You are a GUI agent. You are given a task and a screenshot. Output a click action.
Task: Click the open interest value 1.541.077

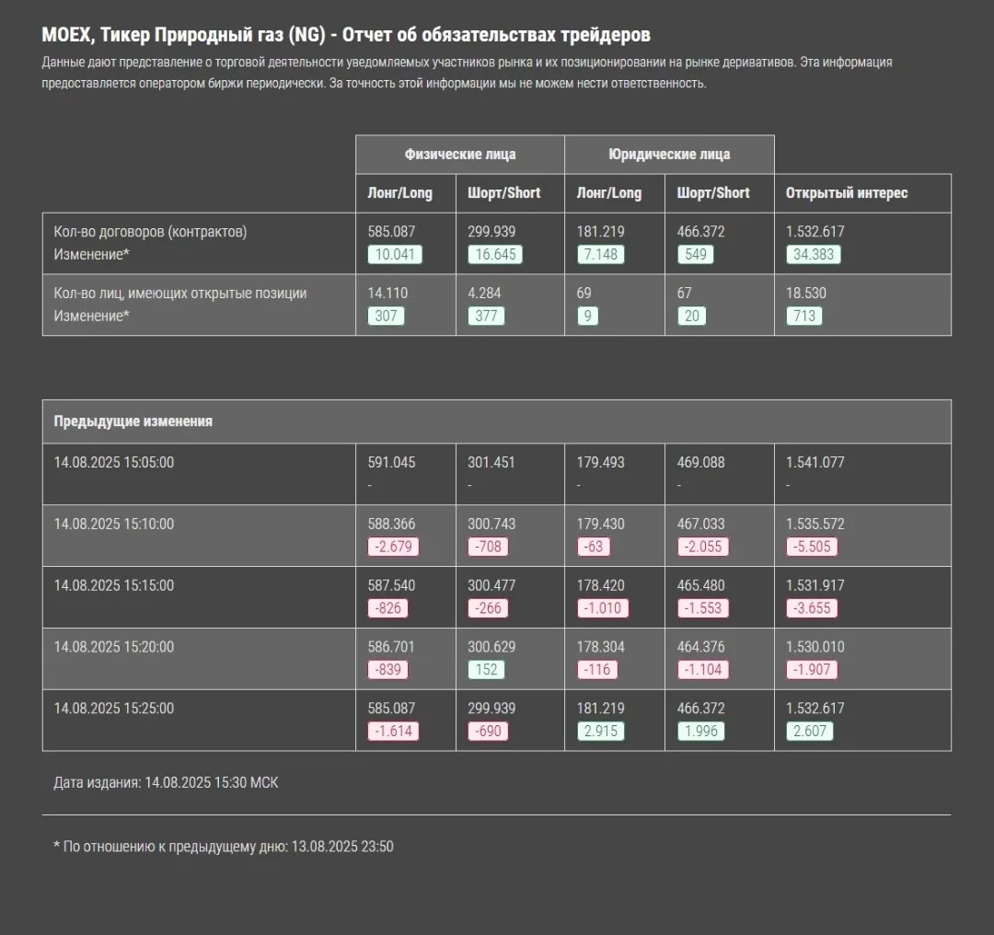point(815,462)
